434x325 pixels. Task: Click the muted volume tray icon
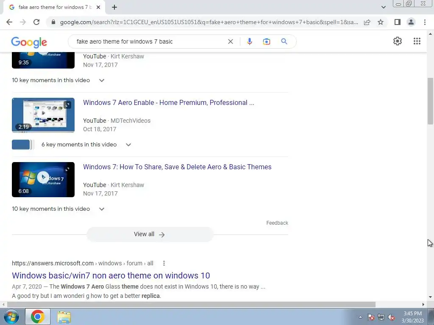tap(391, 317)
